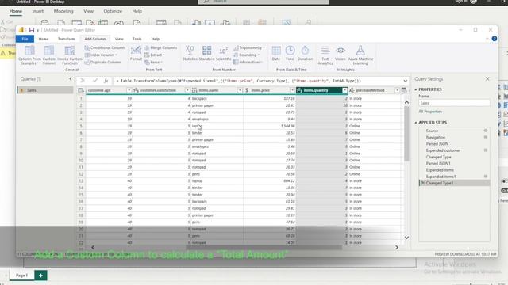Select the Expanded Items applied step
508x285 pixels.
point(440,170)
